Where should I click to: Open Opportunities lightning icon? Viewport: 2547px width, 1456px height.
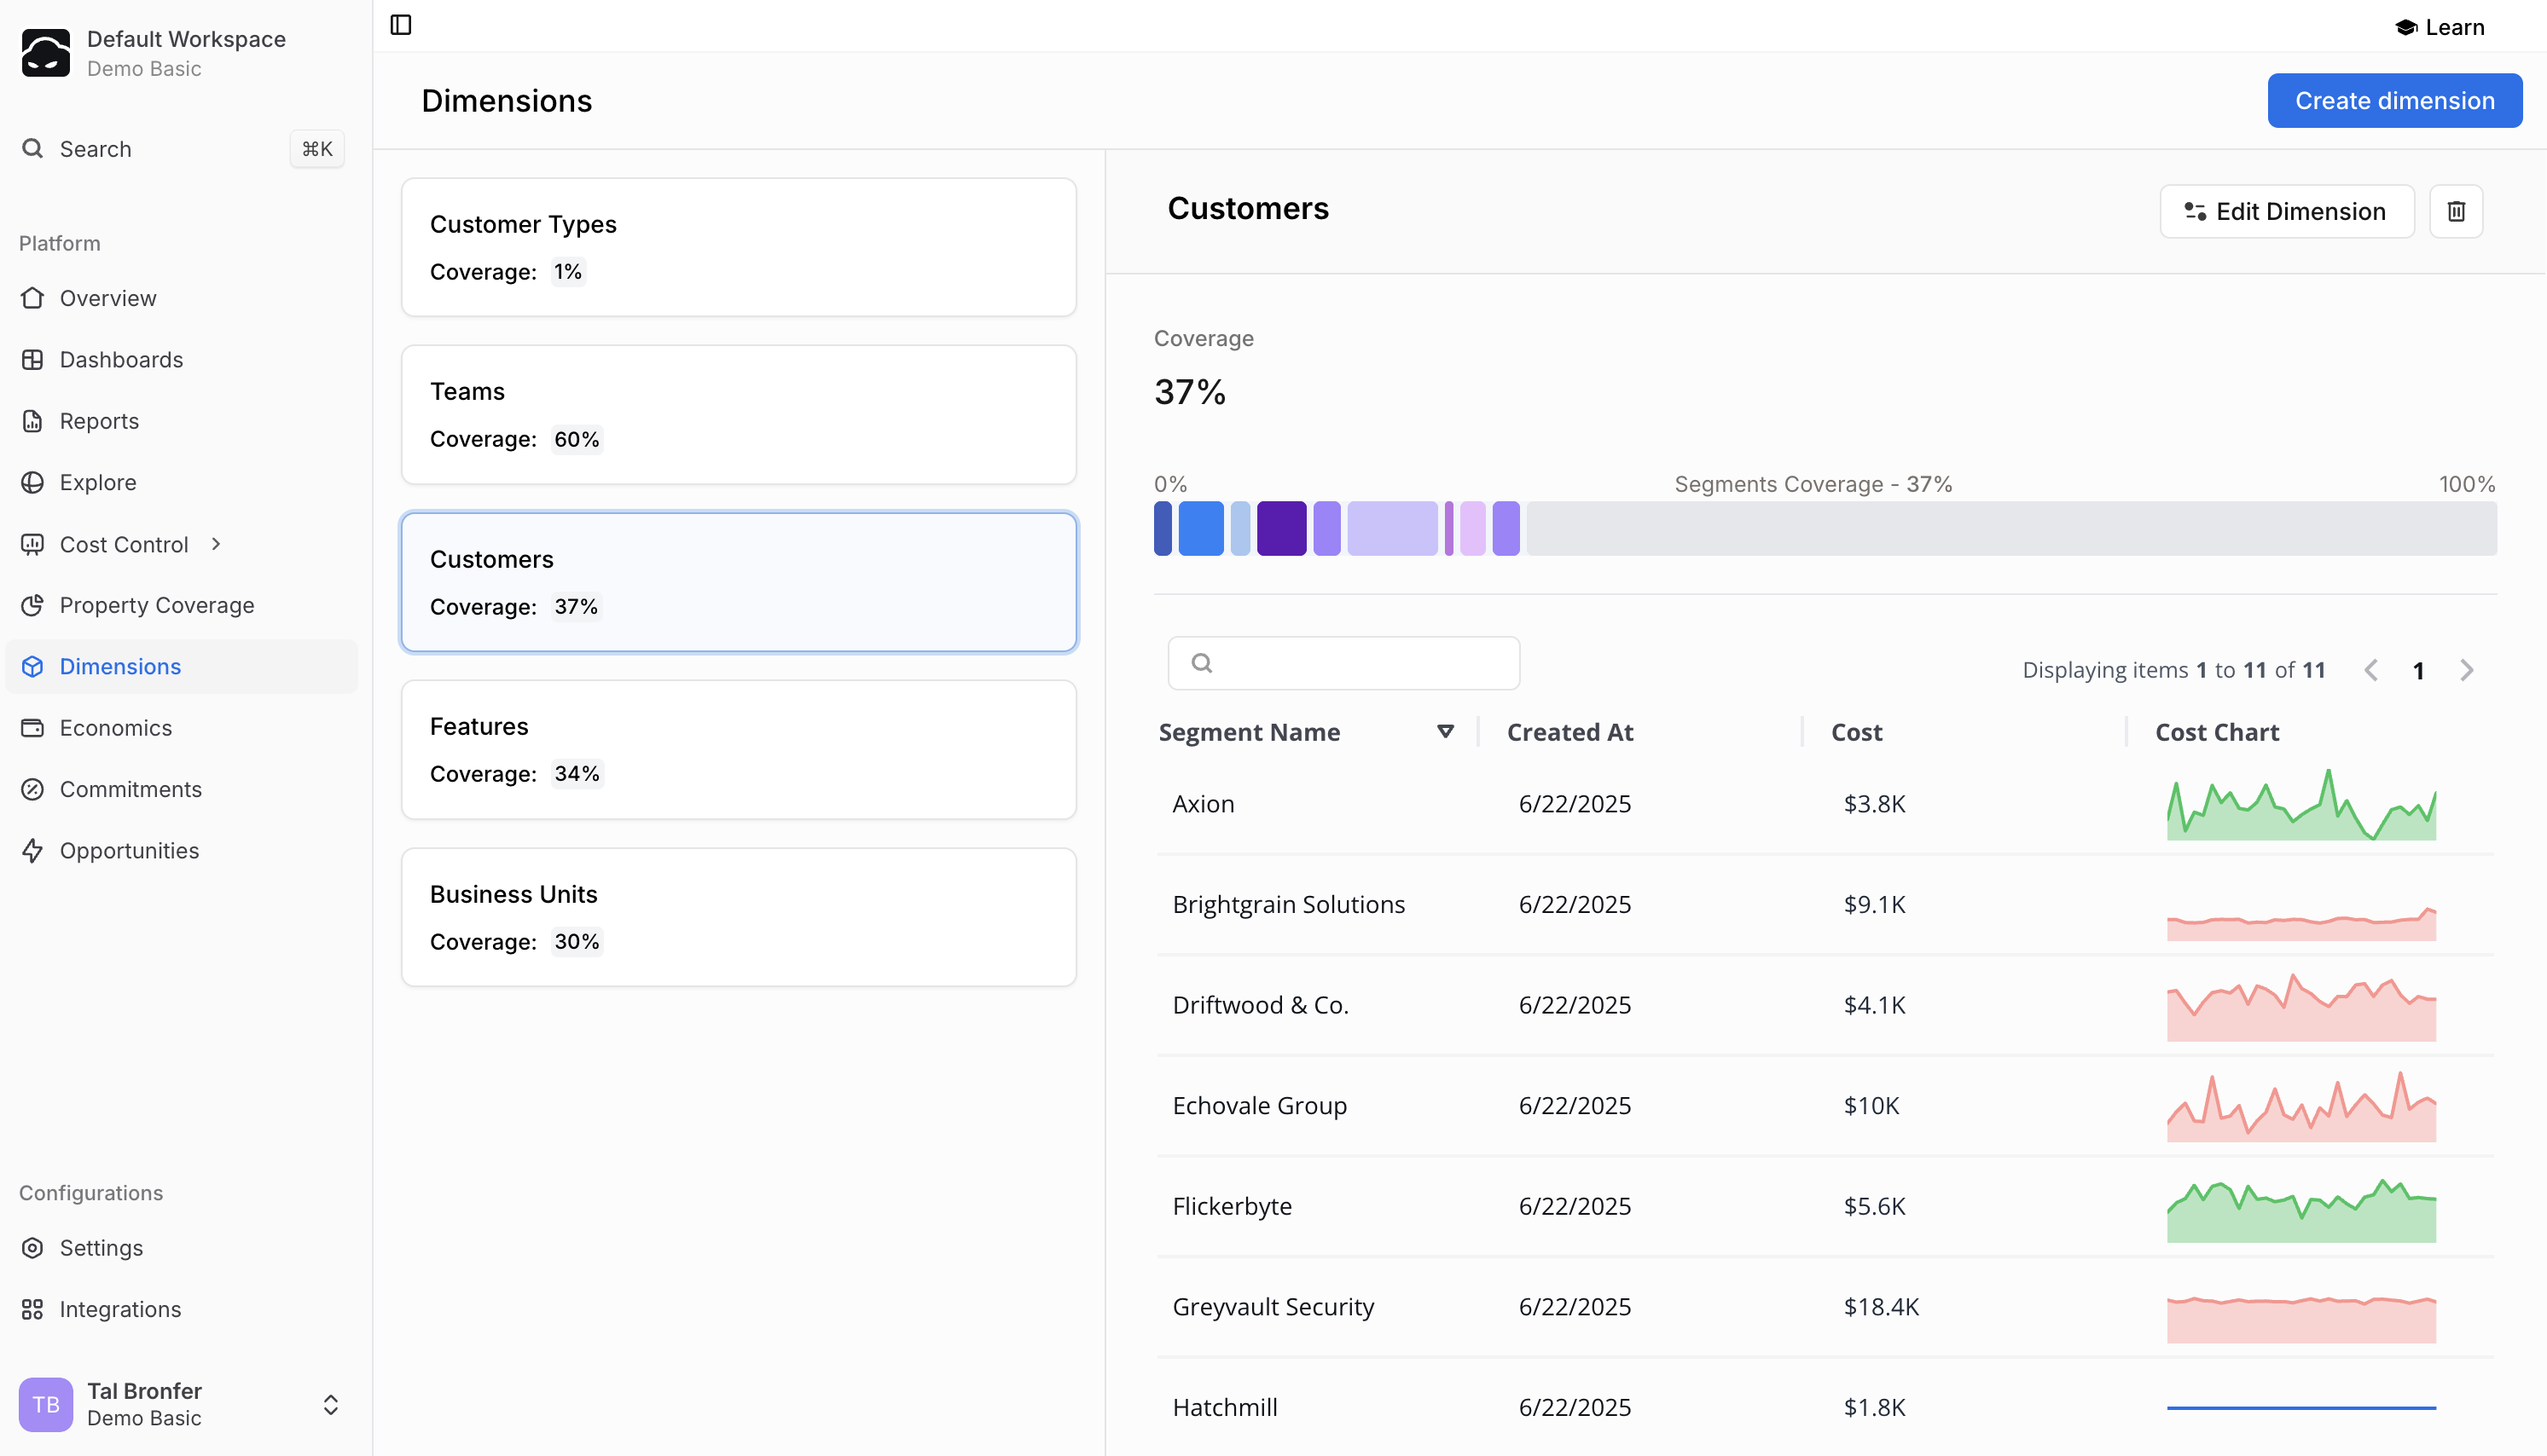33,851
